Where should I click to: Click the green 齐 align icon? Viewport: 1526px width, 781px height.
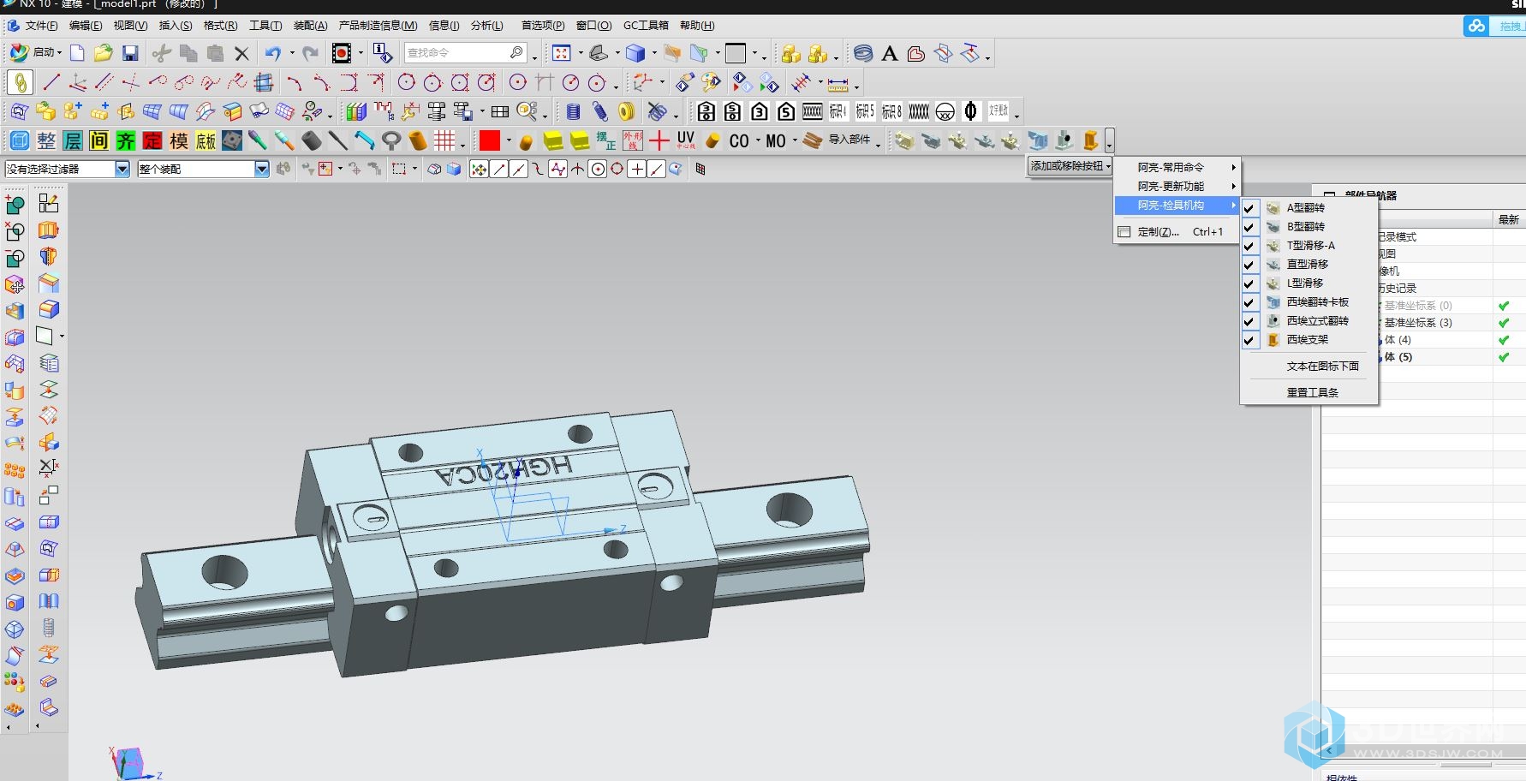pos(126,140)
